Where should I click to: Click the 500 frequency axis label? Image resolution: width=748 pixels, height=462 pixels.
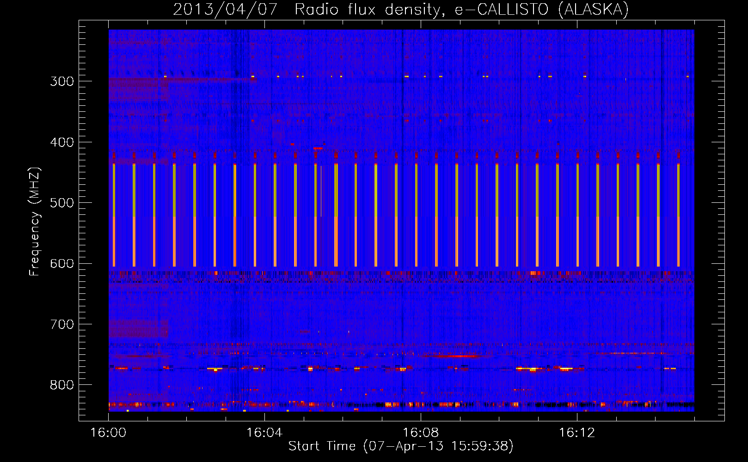tap(62, 203)
